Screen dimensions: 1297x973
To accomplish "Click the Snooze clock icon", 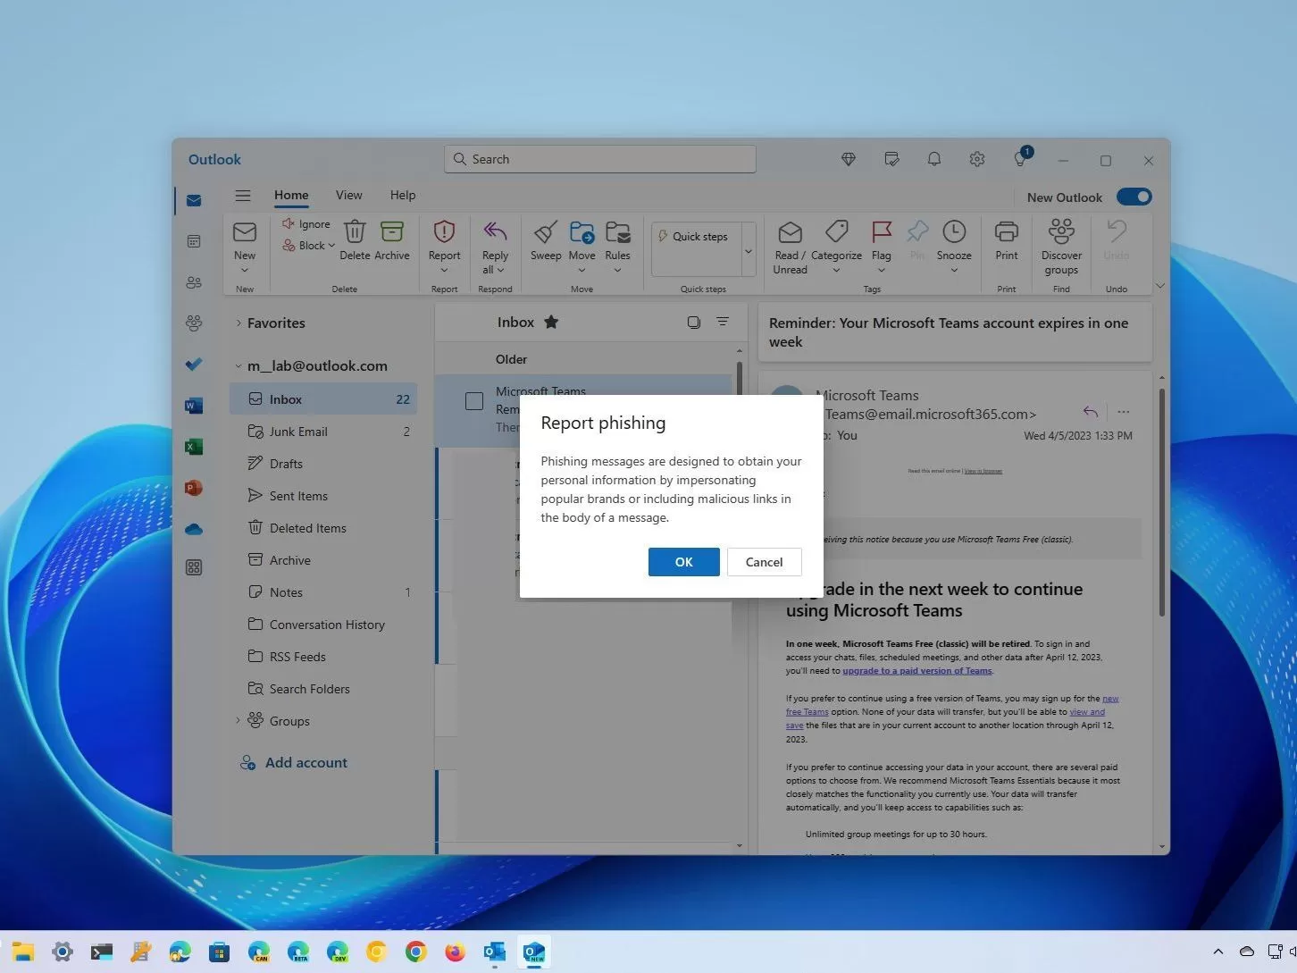I will [x=954, y=231].
